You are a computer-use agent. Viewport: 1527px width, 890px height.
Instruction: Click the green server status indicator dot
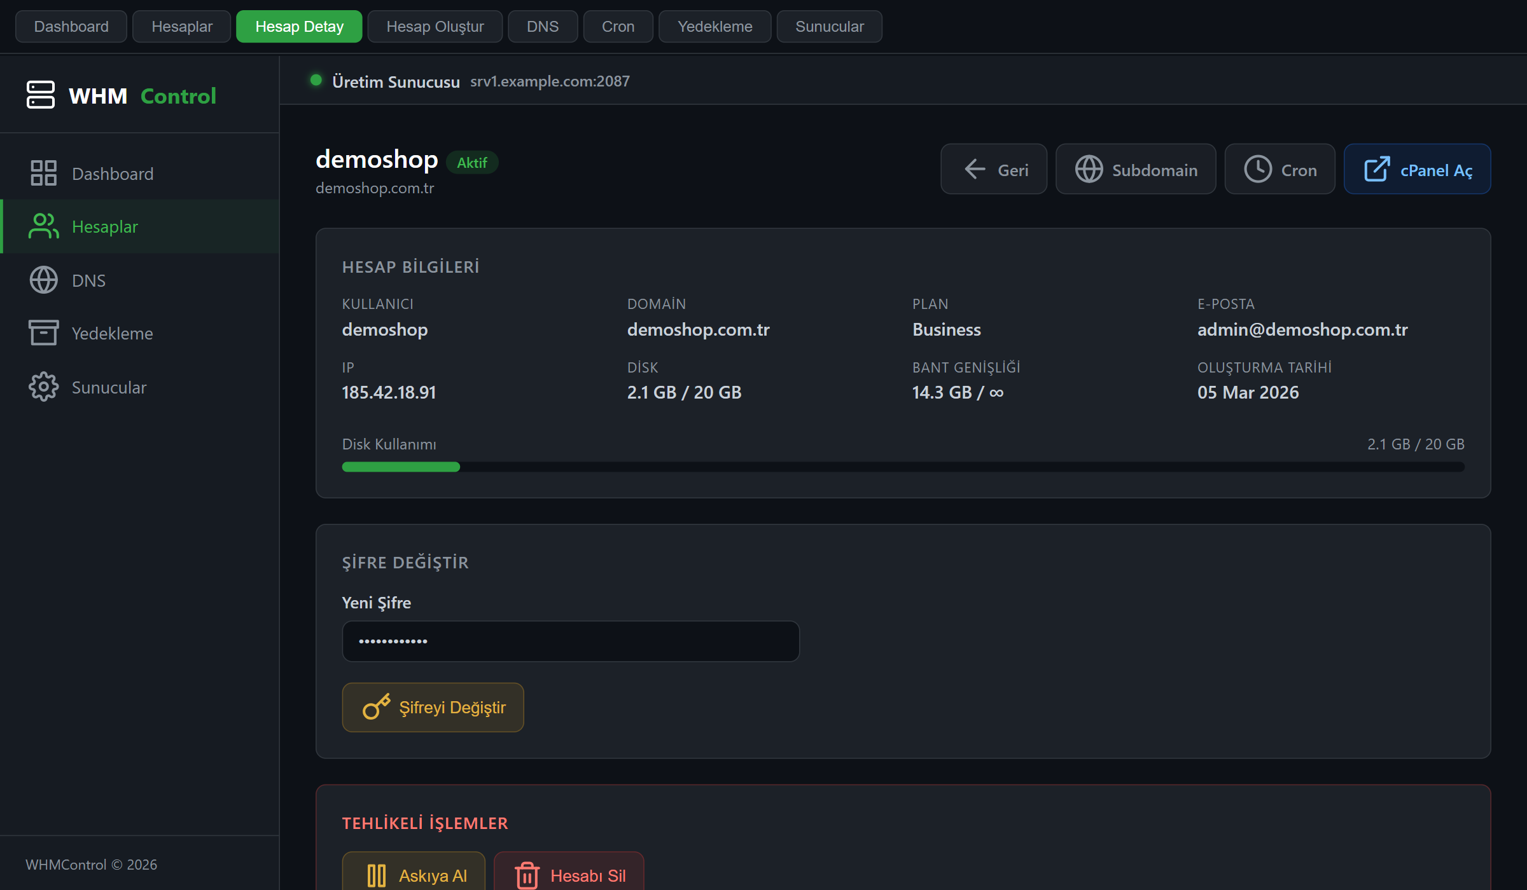[x=316, y=80]
